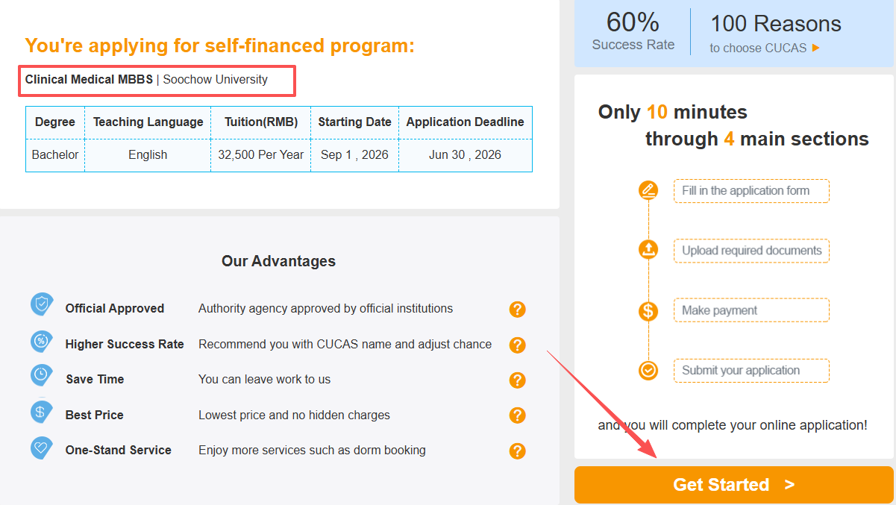Viewport: 896px width, 505px height.
Task: Open help for Official Approved question mark
Action: coord(518,310)
